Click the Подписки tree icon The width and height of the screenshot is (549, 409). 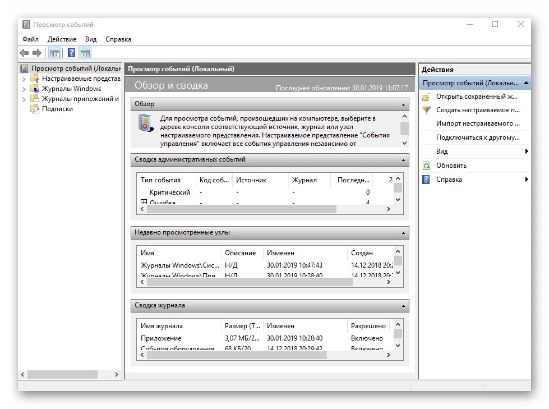click(35, 109)
